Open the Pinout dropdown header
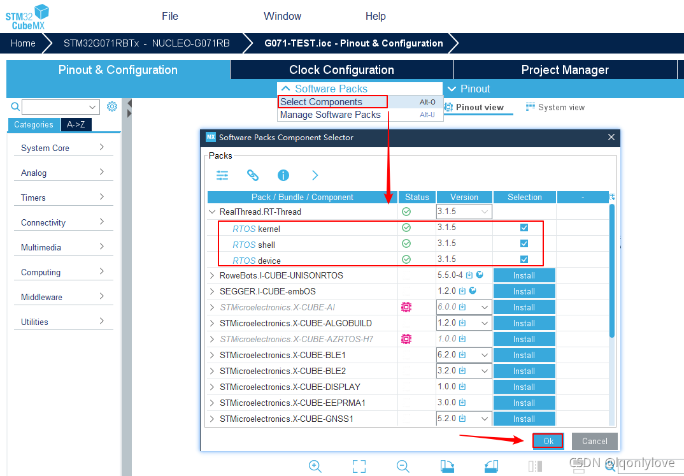 pyautogui.click(x=469, y=89)
